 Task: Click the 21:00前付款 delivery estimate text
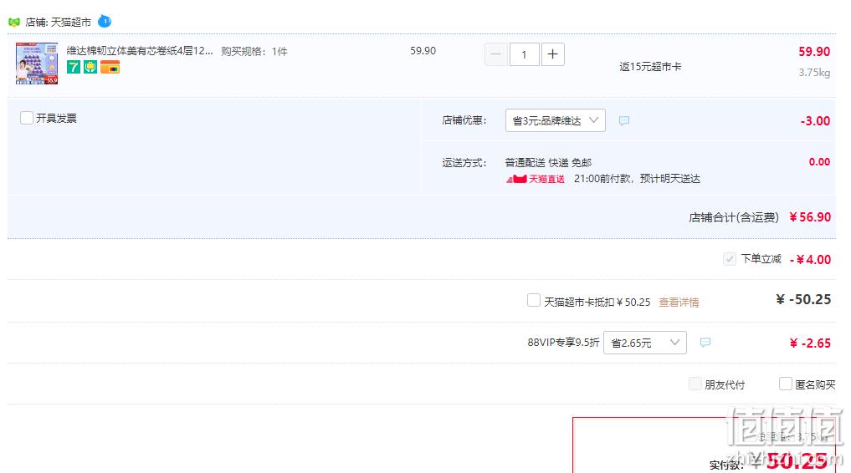coord(637,179)
